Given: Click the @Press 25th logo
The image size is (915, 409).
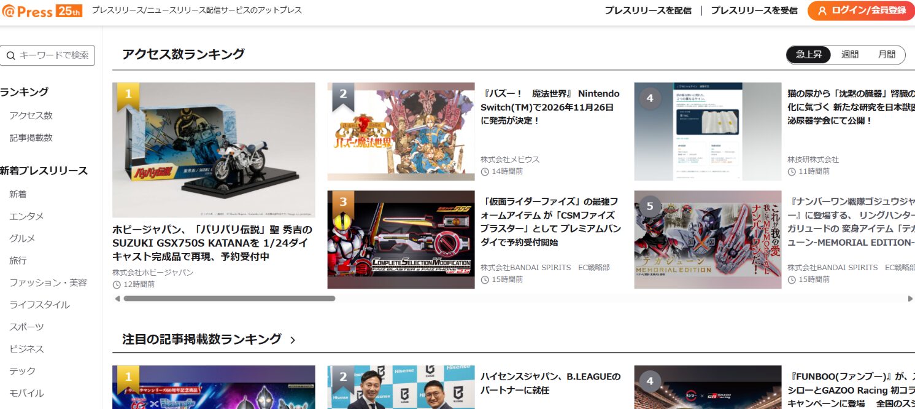Looking at the screenshot, I should click(42, 10).
